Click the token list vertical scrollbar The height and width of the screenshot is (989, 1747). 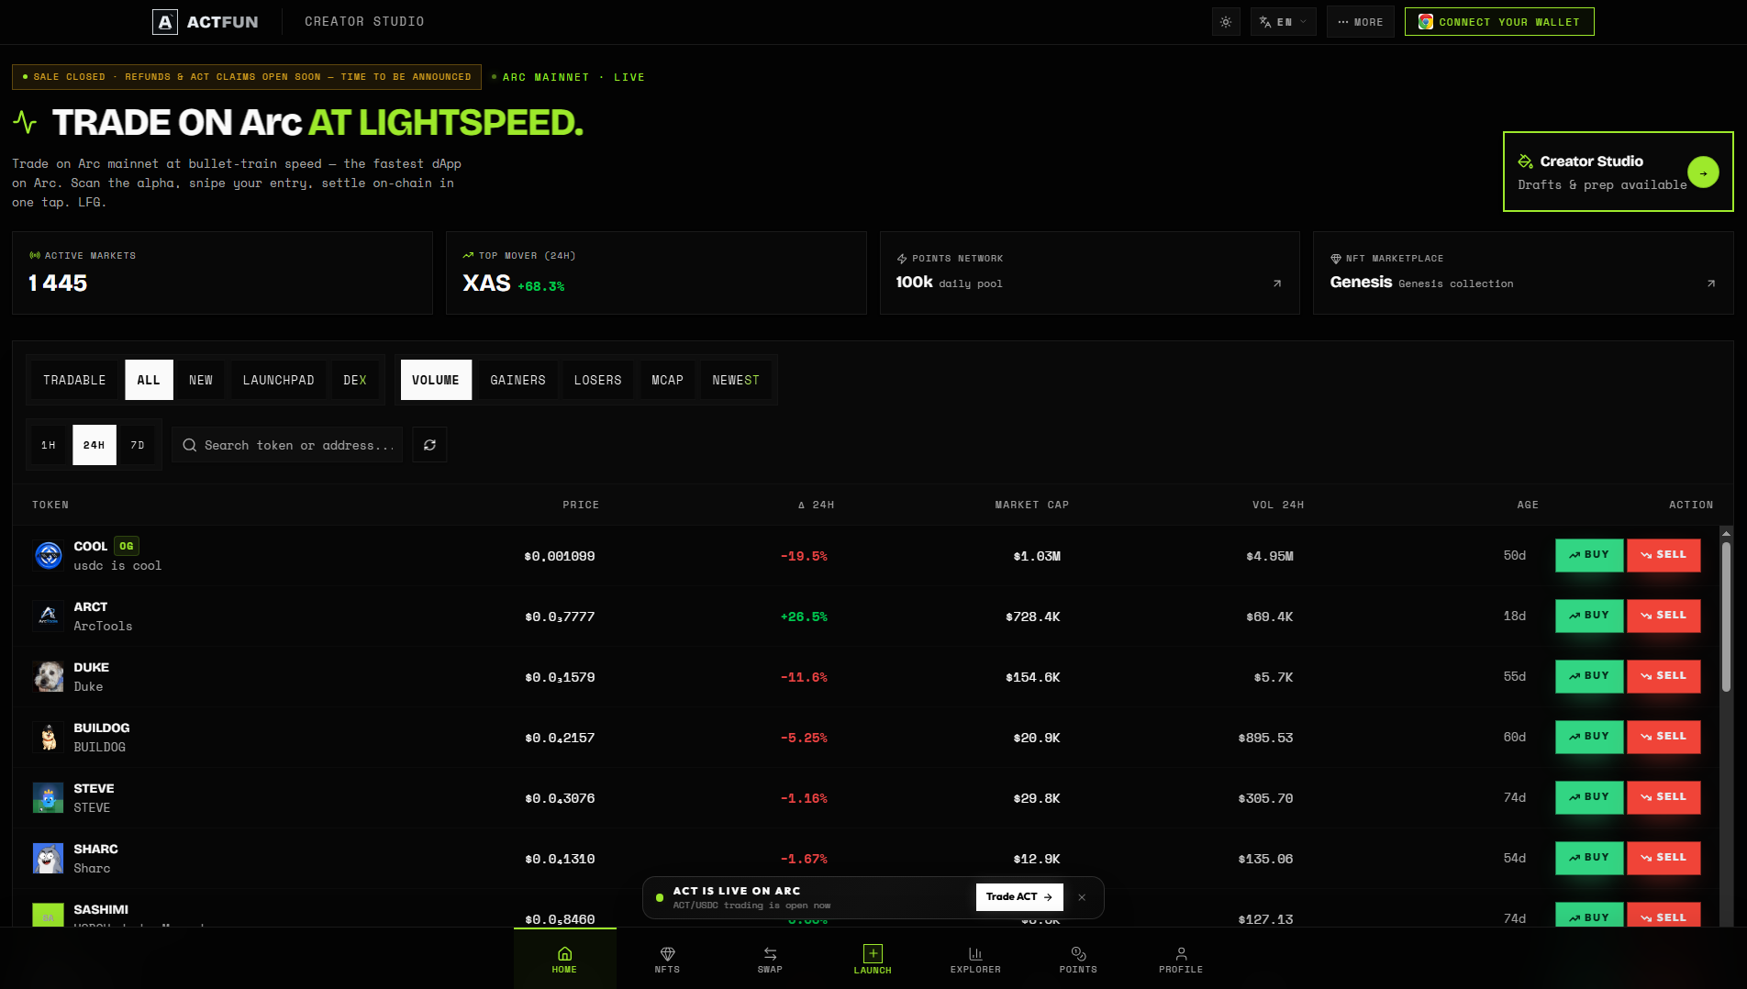(1726, 615)
